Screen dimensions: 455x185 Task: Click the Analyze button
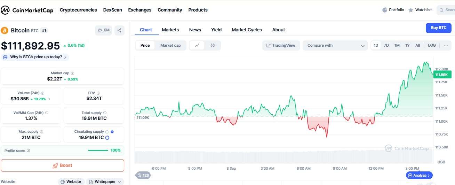click(x=419, y=175)
